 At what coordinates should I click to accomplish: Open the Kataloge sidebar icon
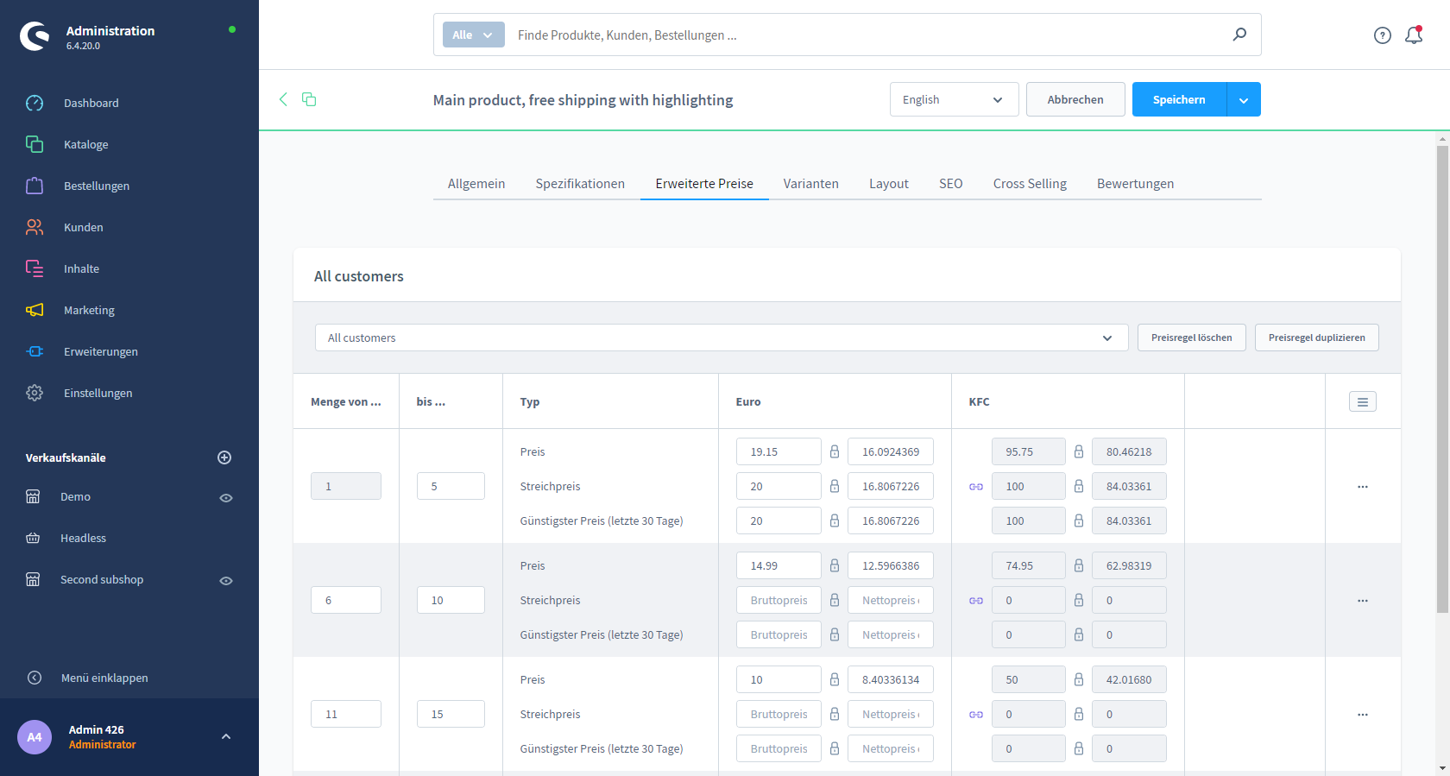(x=35, y=144)
